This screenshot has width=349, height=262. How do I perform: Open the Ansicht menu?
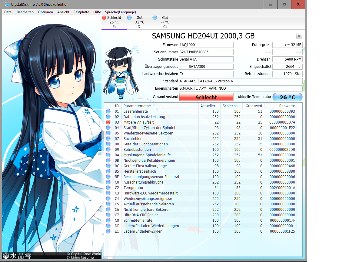tap(63, 12)
